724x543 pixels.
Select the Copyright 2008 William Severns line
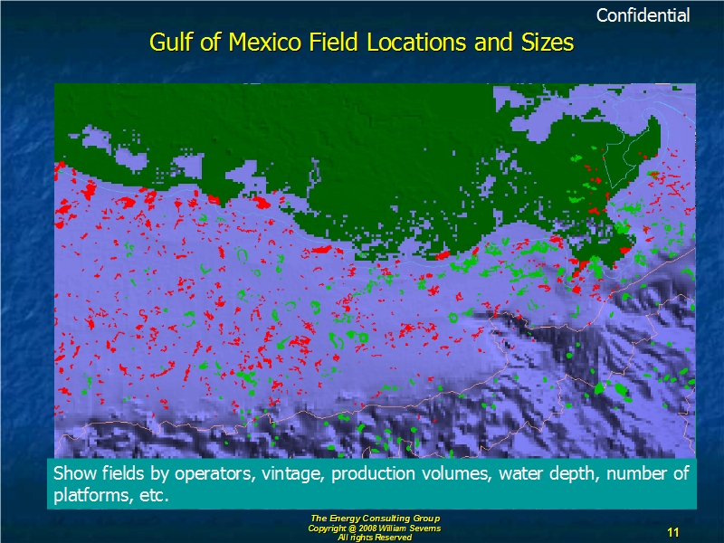coord(375,528)
